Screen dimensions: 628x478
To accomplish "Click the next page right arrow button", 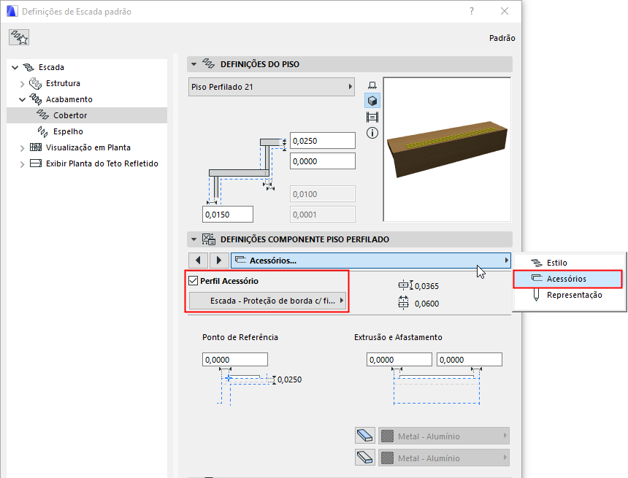I will click(218, 261).
